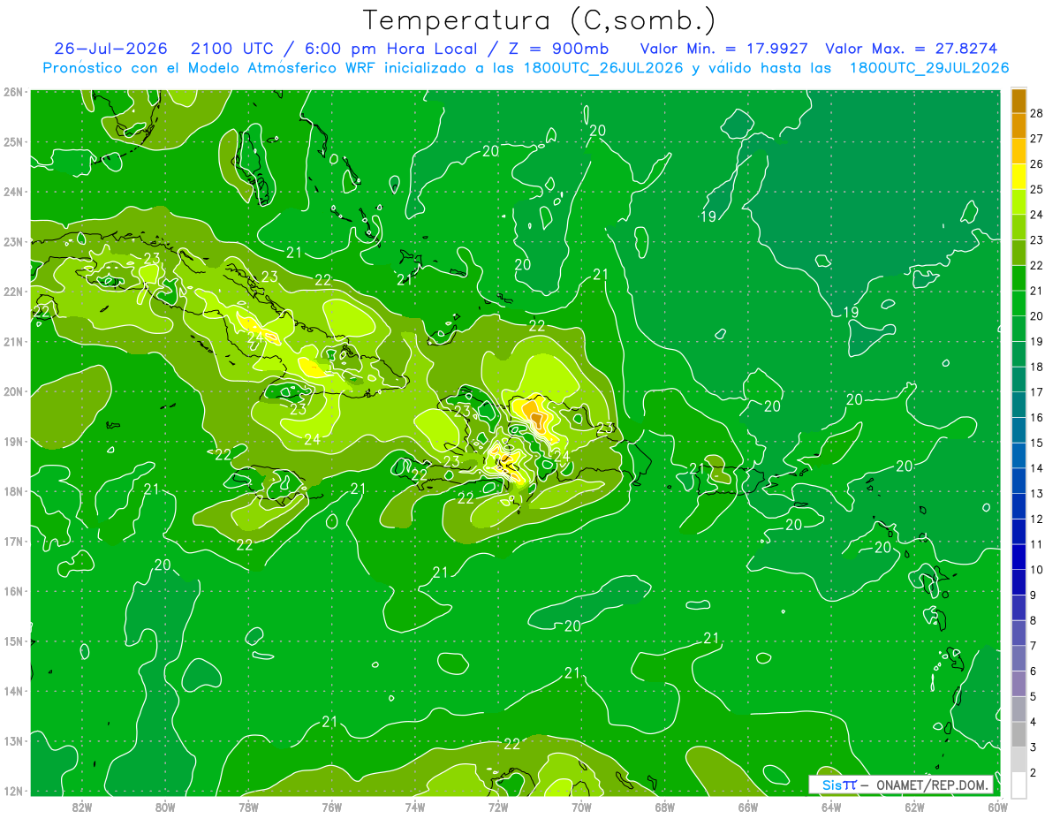Pick the orange legend swatch between 27 and 28

1018,126
